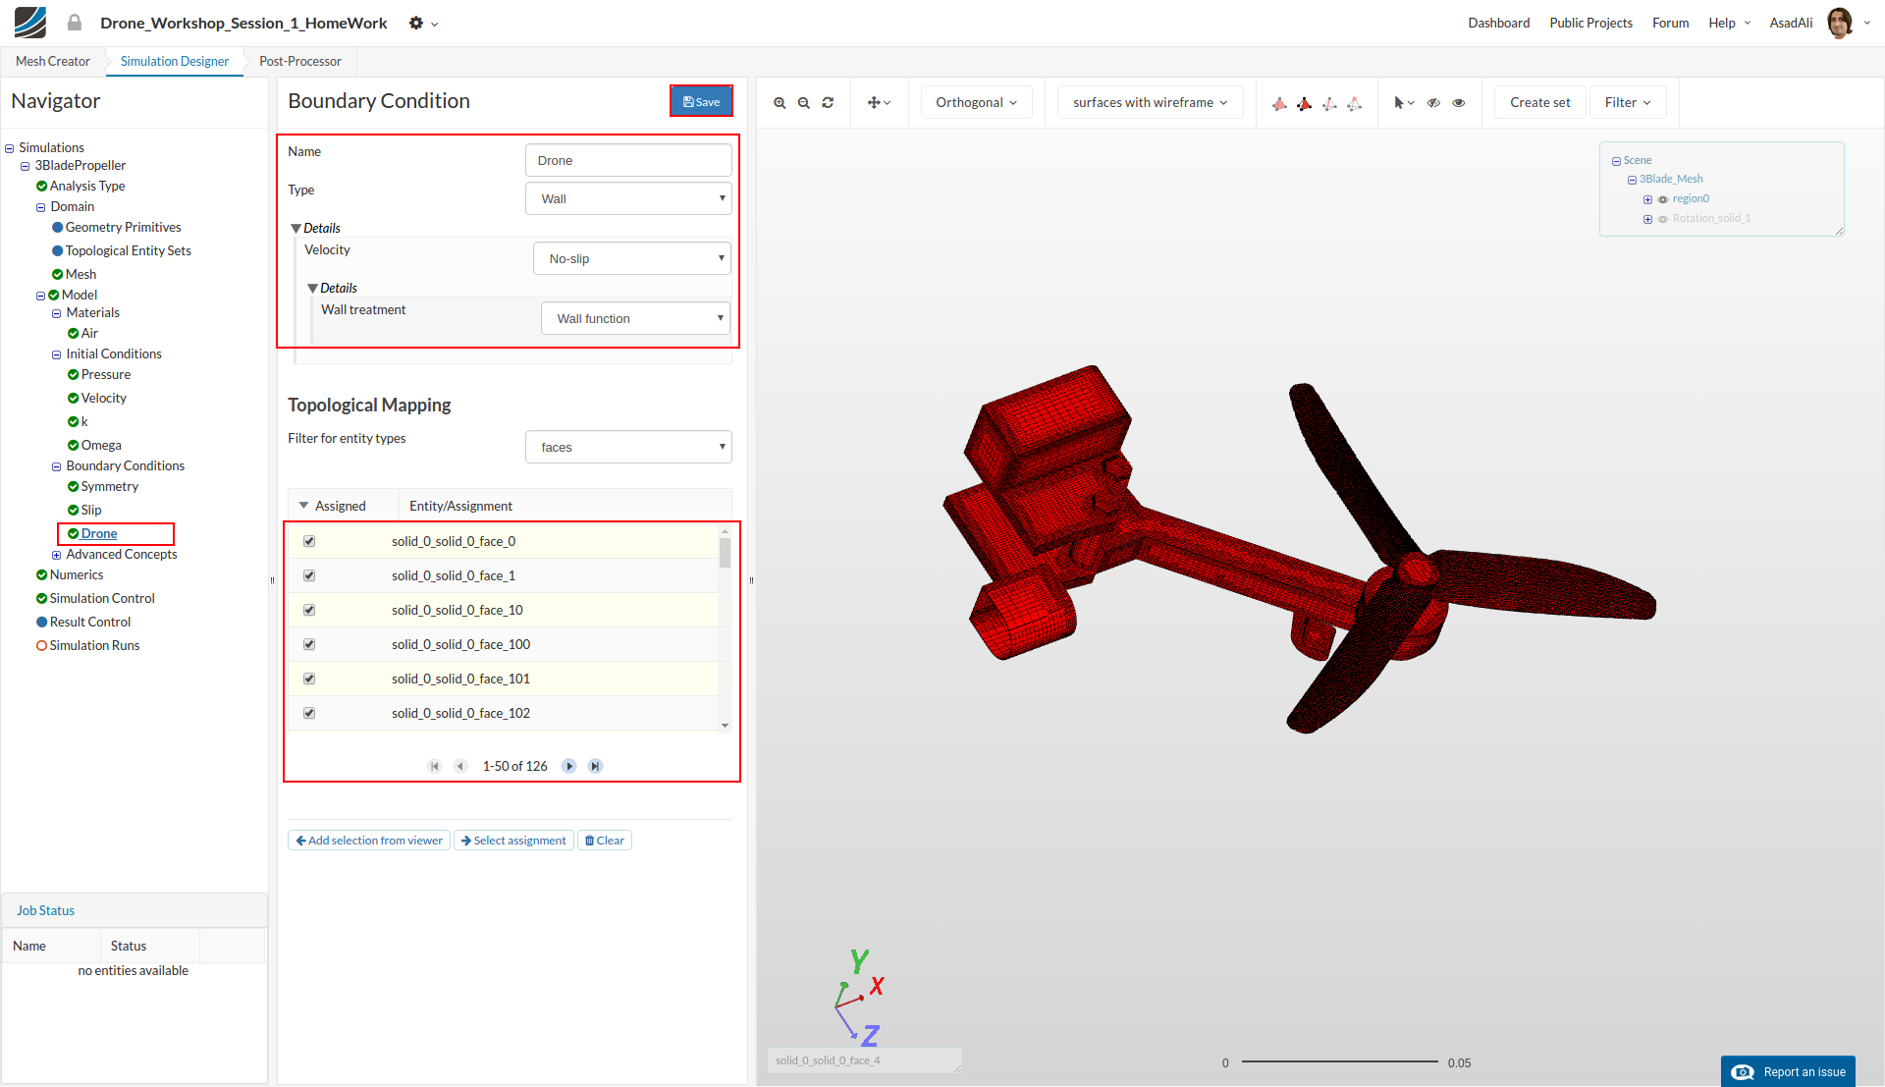The width and height of the screenshot is (1885, 1087).
Task: Switch to the Post-Processor tab
Action: [x=299, y=61]
